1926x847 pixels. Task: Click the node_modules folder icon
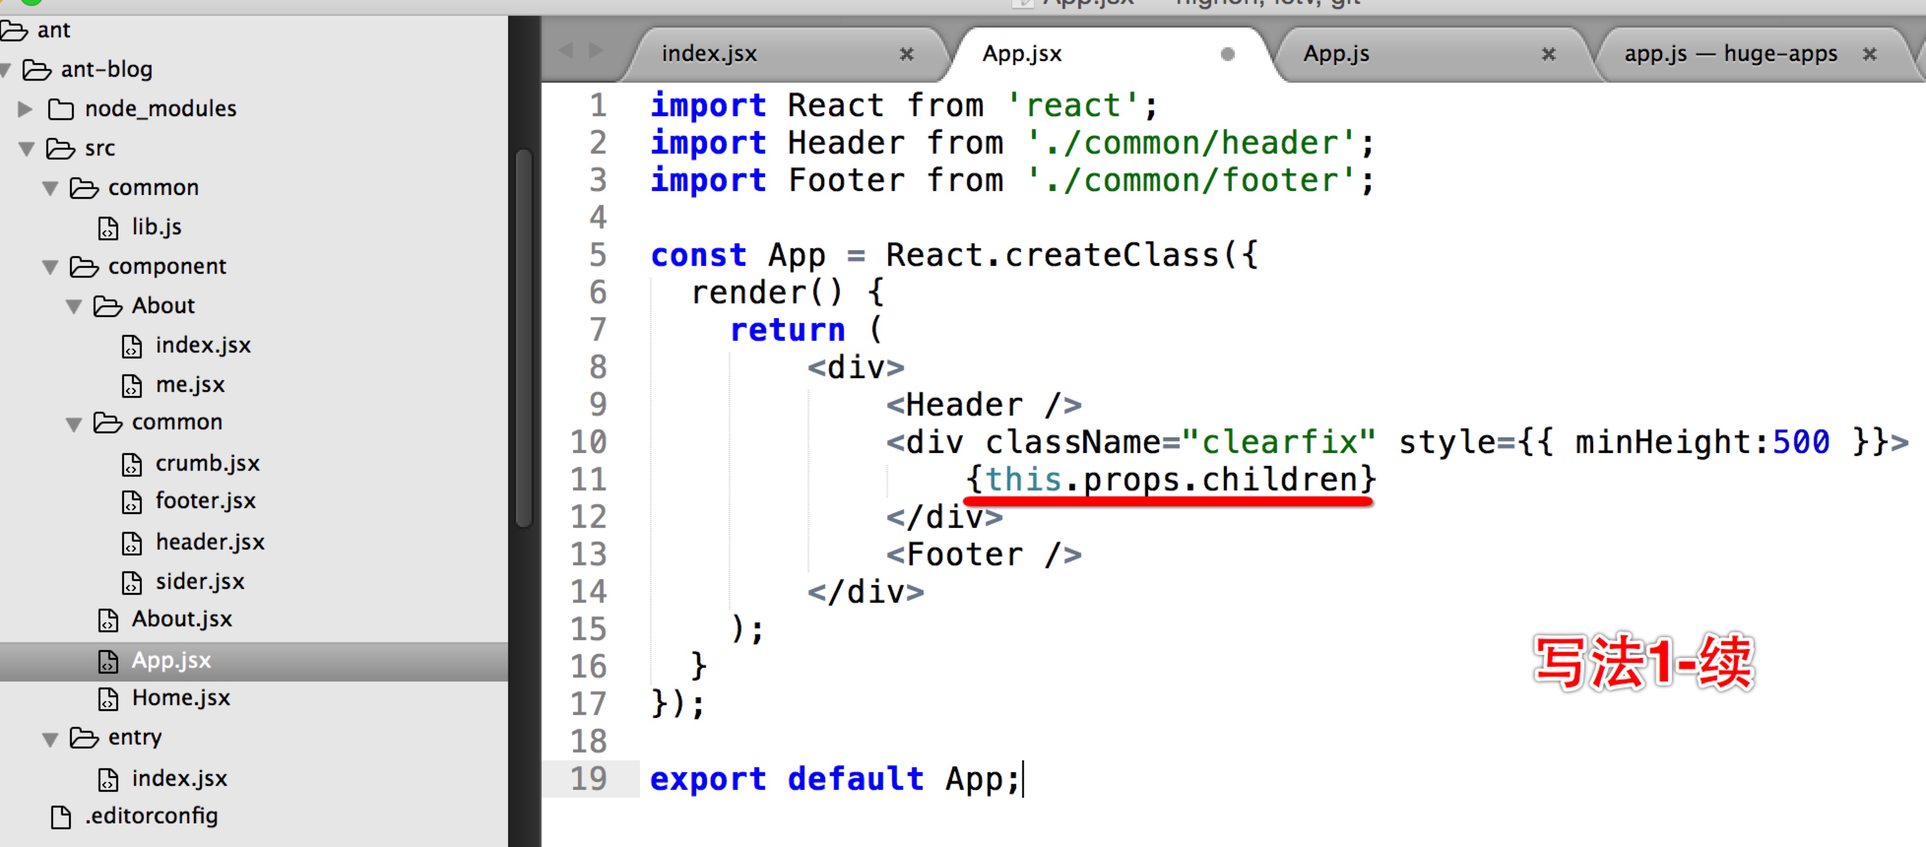pyautogui.click(x=61, y=109)
